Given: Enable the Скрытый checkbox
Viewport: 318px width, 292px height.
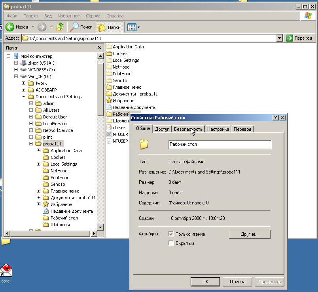Looking at the screenshot, I should 171,243.
